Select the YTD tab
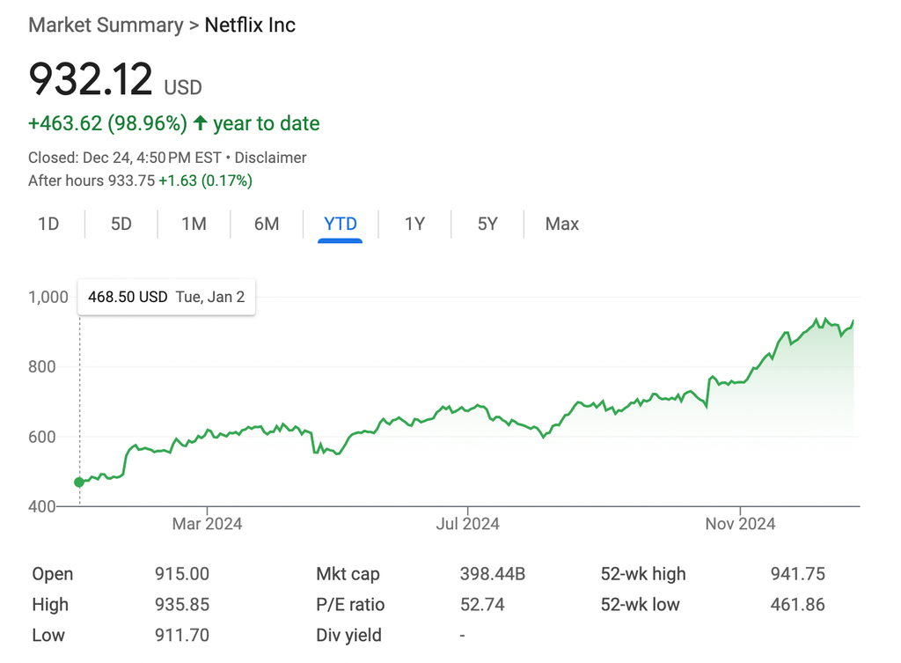 (x=341, y=224)
